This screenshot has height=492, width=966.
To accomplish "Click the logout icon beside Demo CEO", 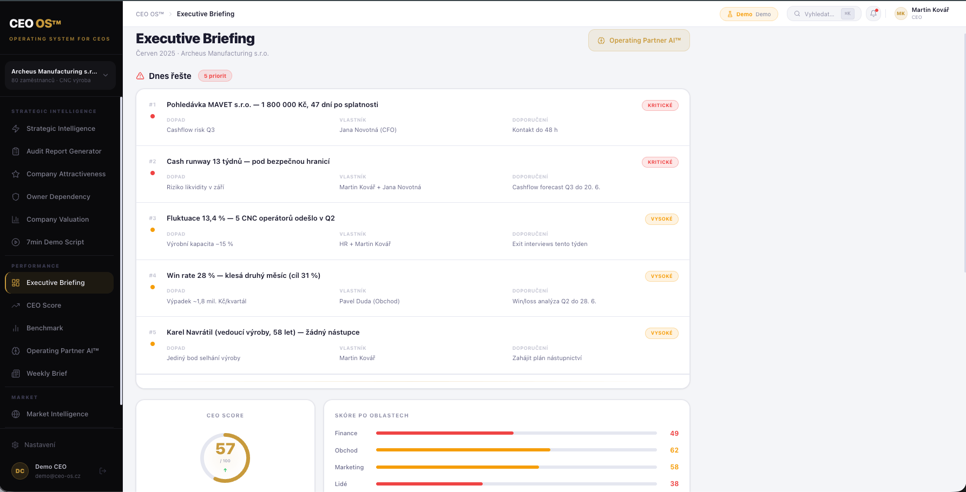I will pyautogui.click(x=103, y=471).
